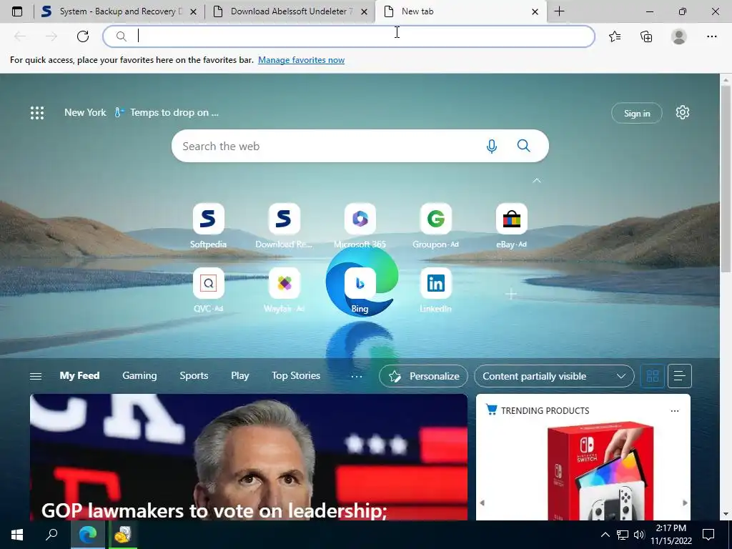Click the profile avatar icon
Viewport: 732px width, 549px height.
pos(679,36)
